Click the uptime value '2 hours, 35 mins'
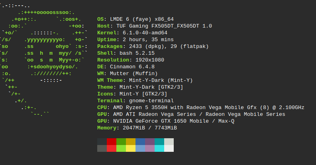Screen dimensions: 316x165 [x=148, y=40]
